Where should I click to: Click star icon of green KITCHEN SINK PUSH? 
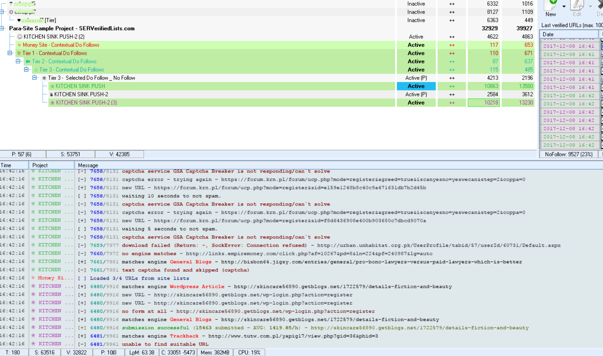coord(52,86)
